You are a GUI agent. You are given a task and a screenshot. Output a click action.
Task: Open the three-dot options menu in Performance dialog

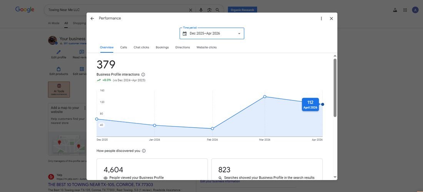pos(321,18)
